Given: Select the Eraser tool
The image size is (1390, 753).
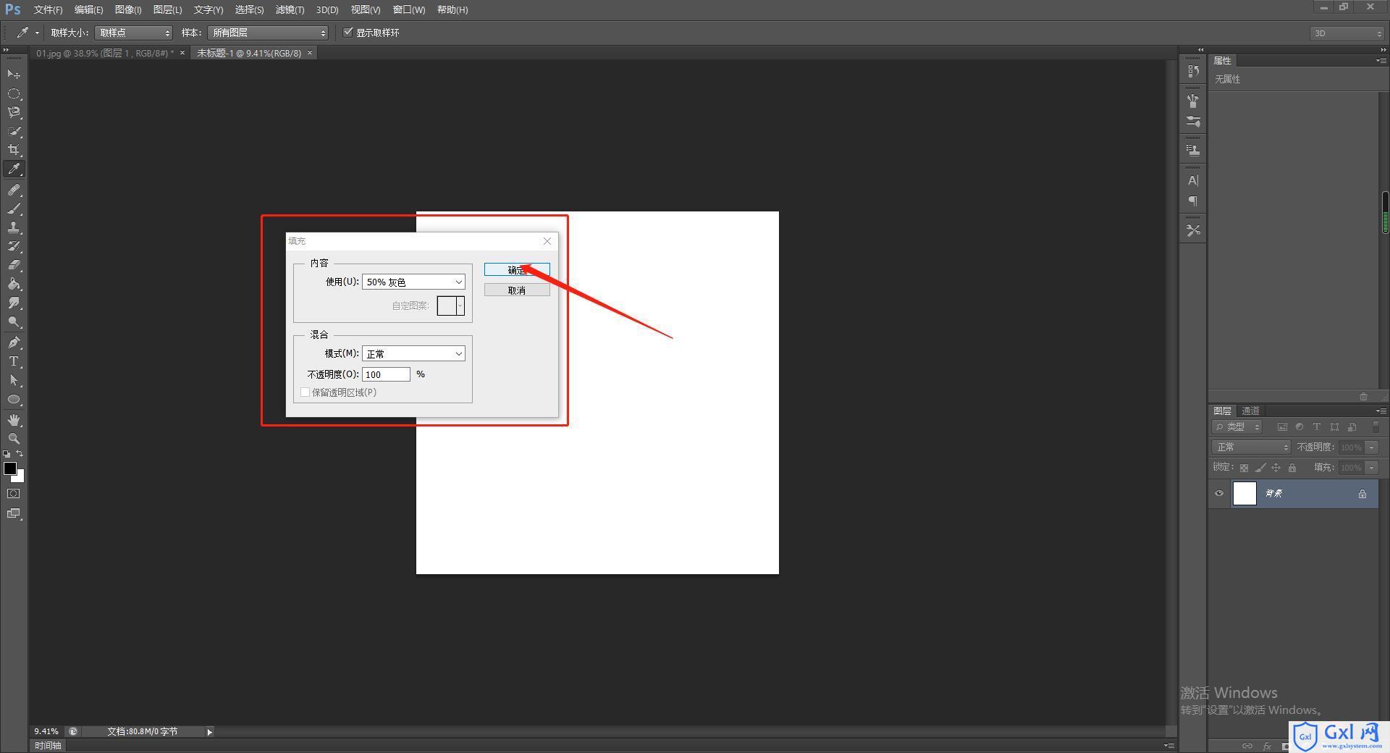Looking at the screenshot, I should [14, 265].
